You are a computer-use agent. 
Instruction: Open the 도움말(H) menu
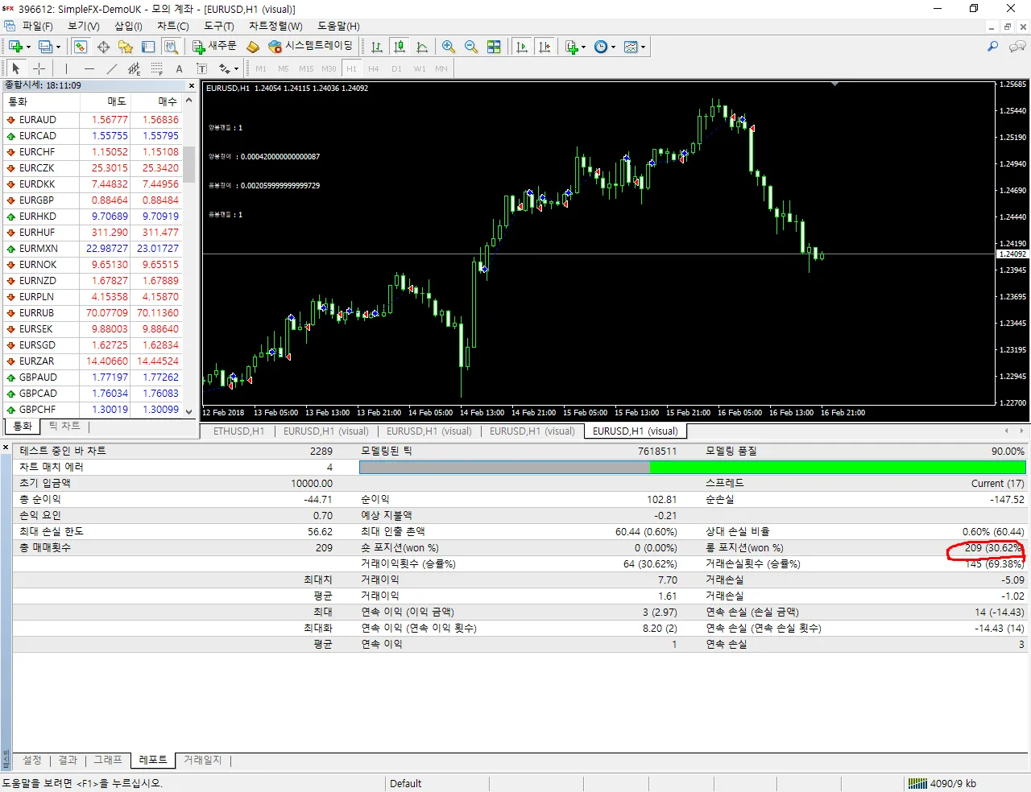point(338,27)
